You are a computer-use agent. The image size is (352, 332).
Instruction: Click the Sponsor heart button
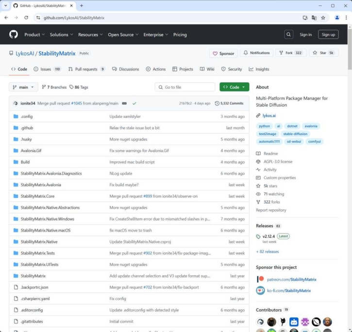coord(223,53)
